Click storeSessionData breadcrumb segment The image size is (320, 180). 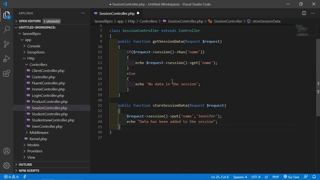tap(266, 21)
